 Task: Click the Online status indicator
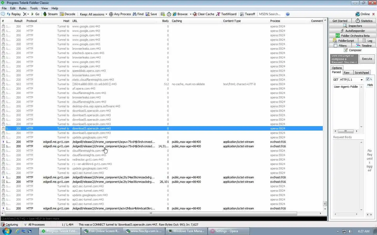point(363,14)
